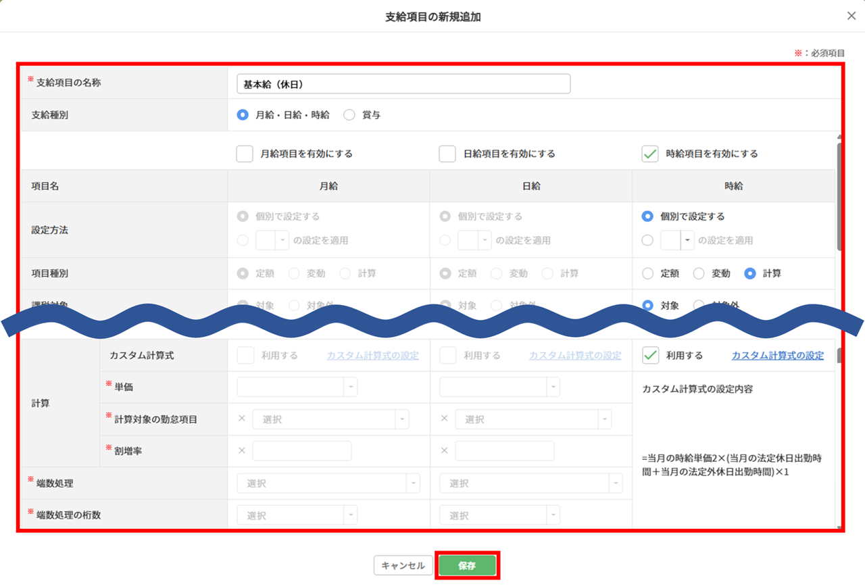
Task: Open the 月給 単価 dropdown
Action: point(350,387)
